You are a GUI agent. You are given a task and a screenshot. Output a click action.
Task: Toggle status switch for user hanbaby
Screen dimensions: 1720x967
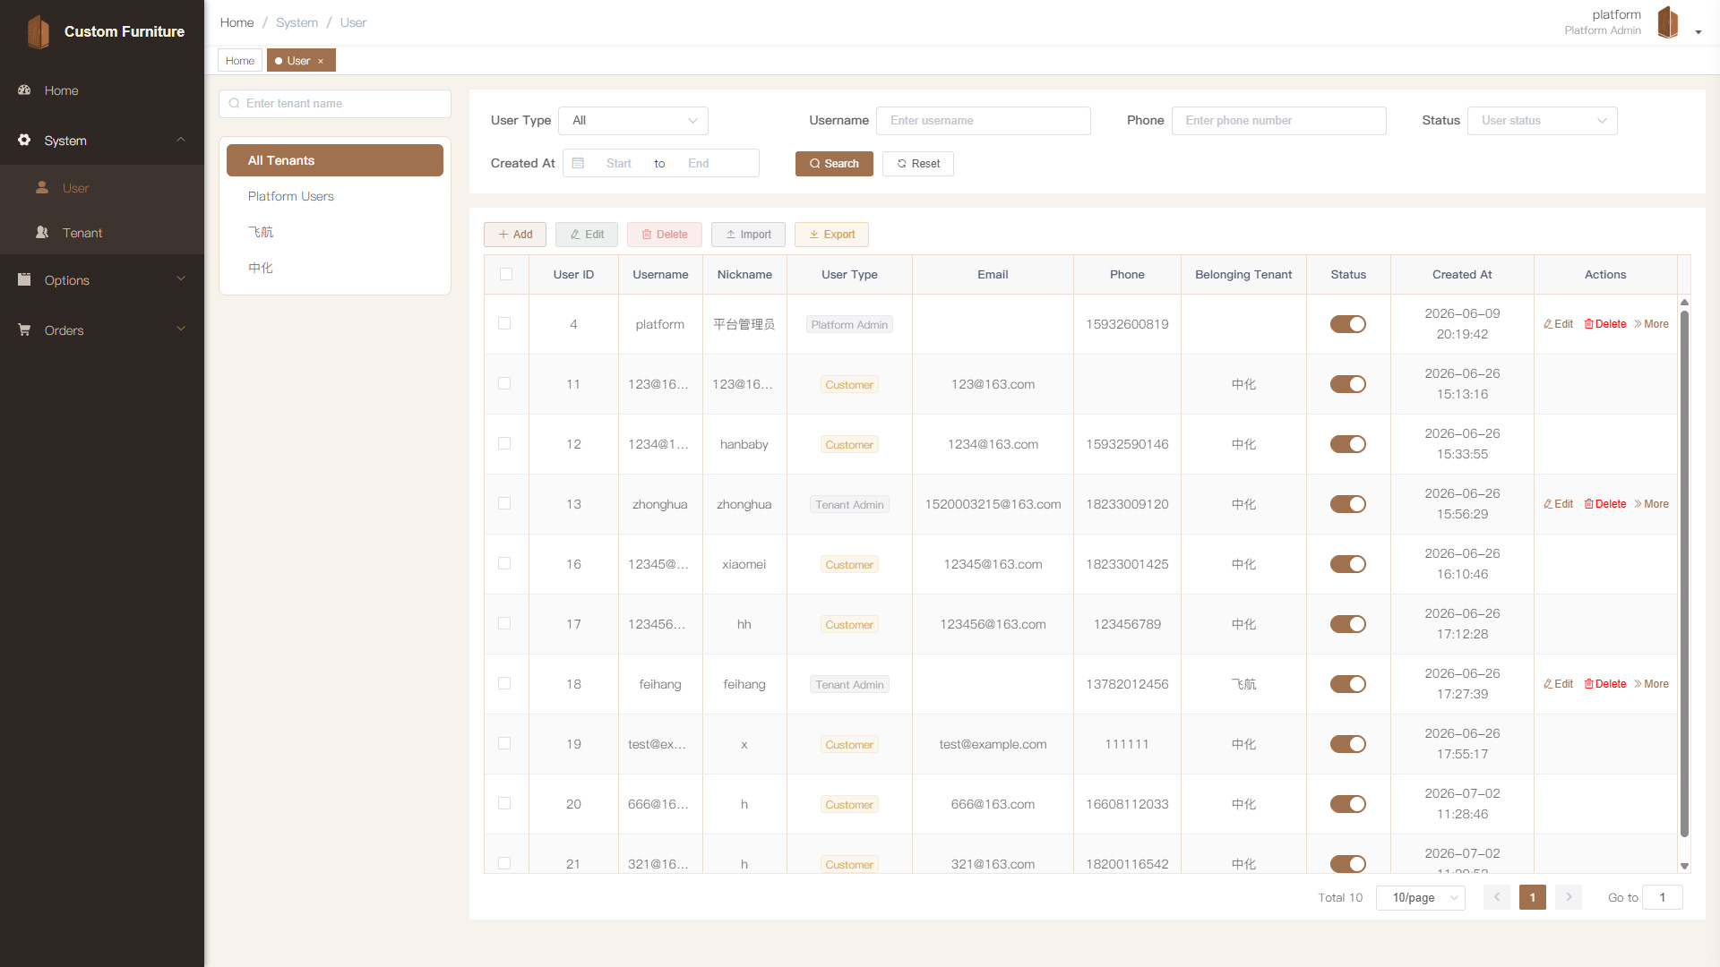tap(1347, 444)
